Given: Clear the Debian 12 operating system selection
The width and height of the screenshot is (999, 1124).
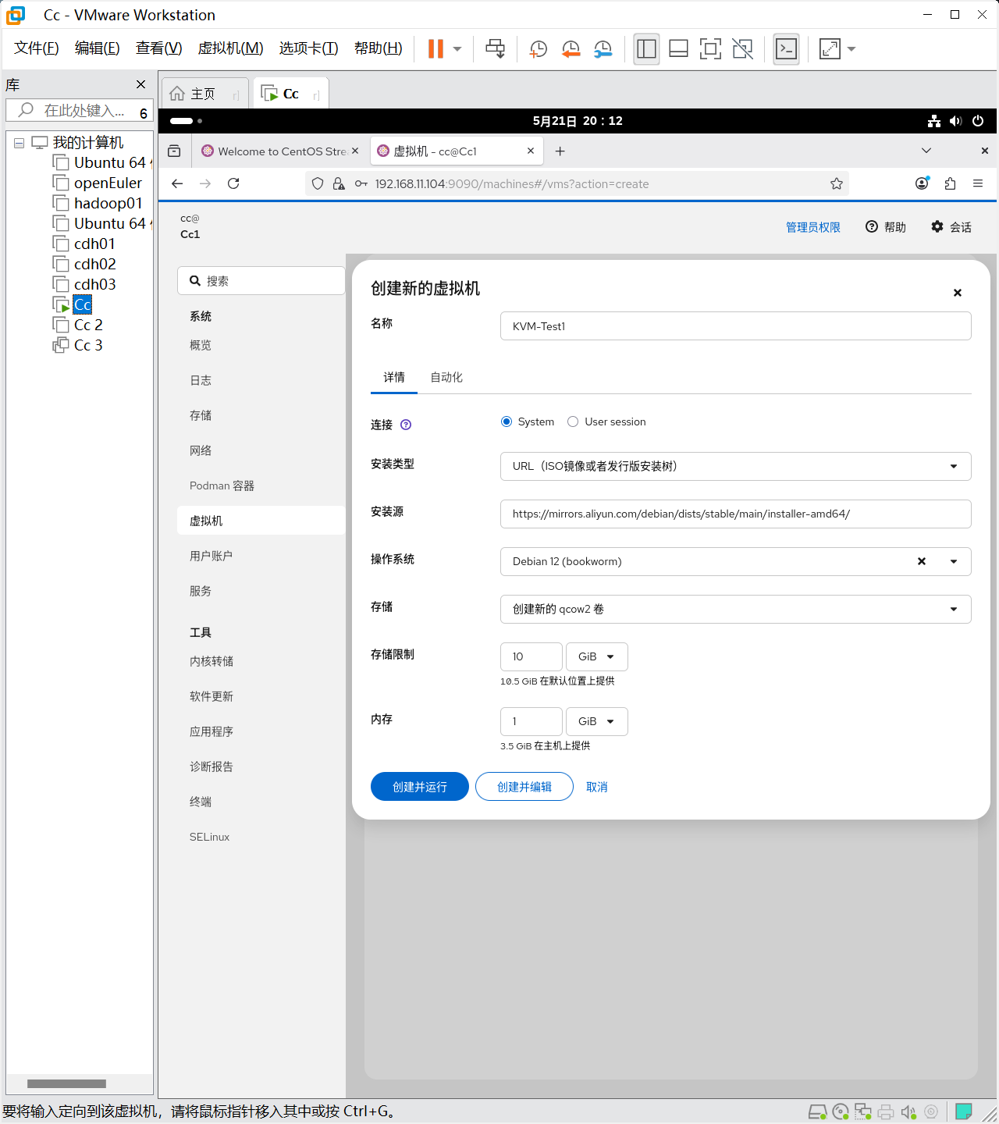Looking at the screenshot, I should (x=922, y=561).
